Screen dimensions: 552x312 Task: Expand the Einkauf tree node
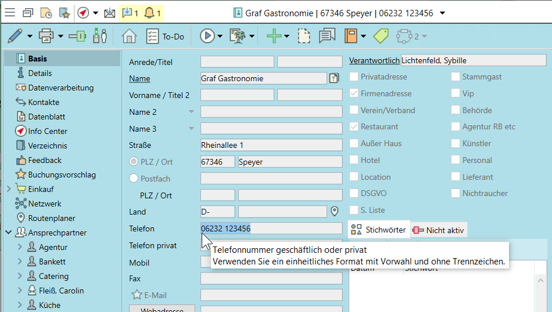[x=9, y=189]
